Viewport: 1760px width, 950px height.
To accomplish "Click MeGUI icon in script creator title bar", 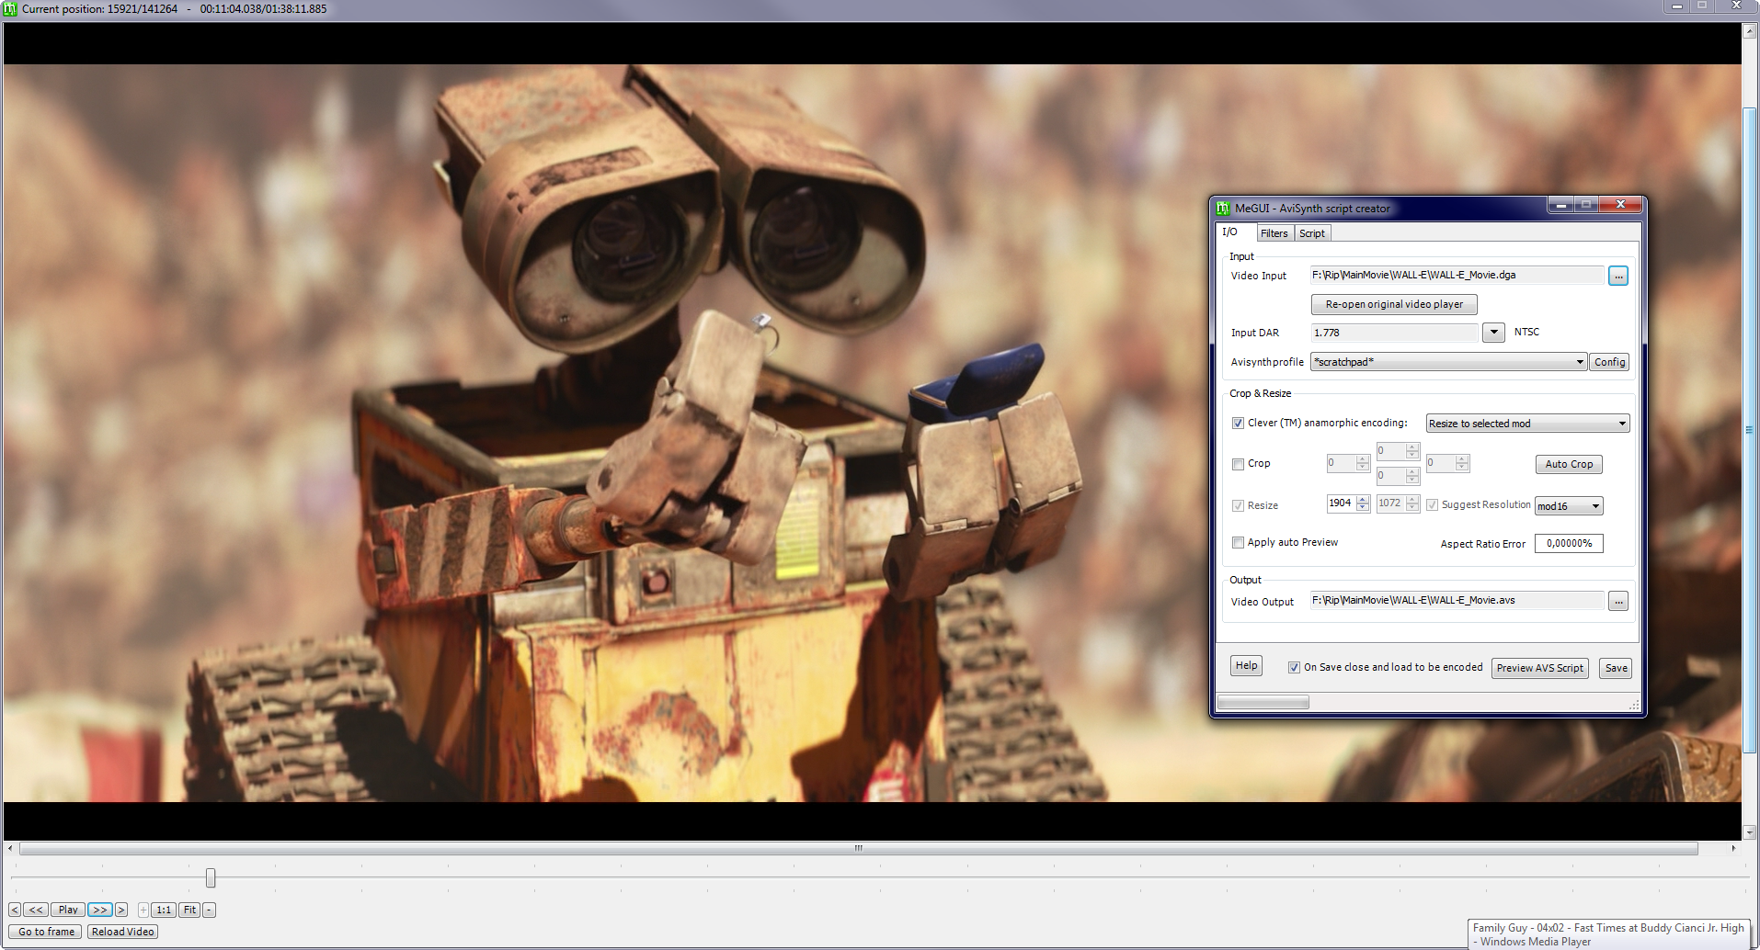I will coord(1223,209).
